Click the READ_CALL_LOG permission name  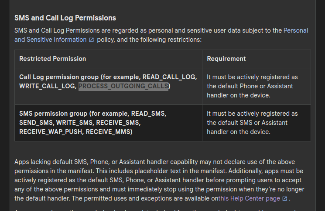(x=170, y=77)
